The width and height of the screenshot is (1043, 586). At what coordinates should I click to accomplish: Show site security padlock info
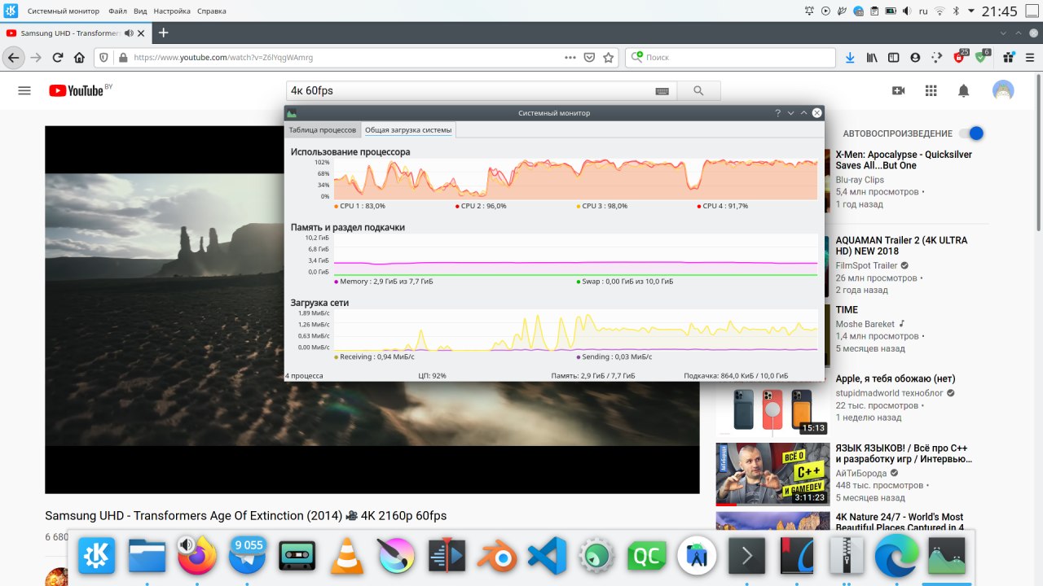pos(123,58)
